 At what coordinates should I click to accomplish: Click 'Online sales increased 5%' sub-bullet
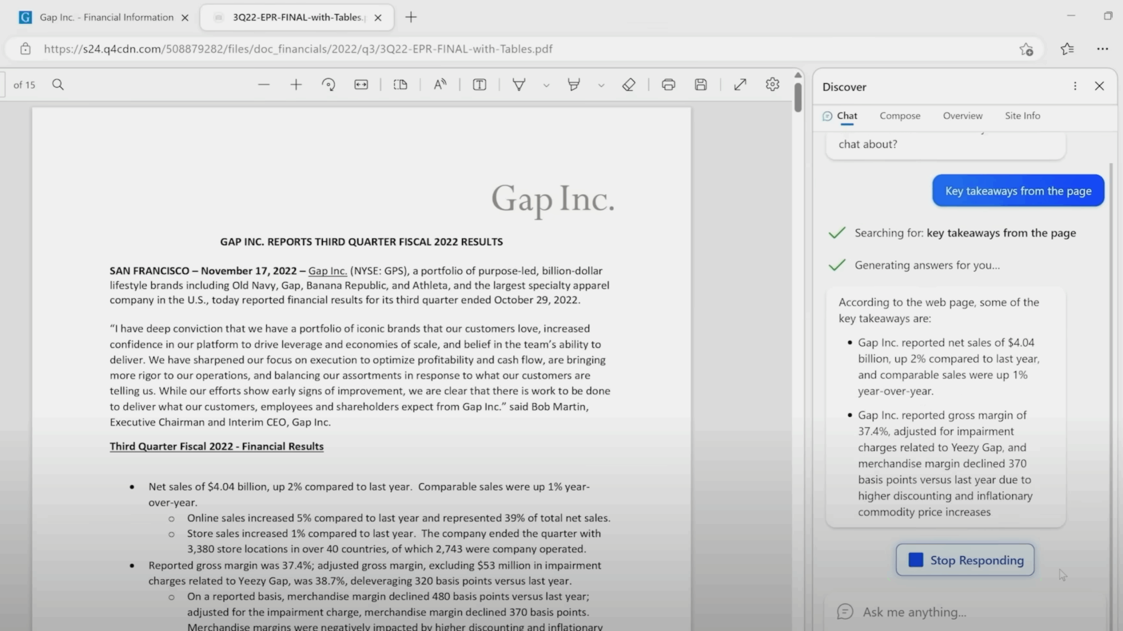[398, 518]
